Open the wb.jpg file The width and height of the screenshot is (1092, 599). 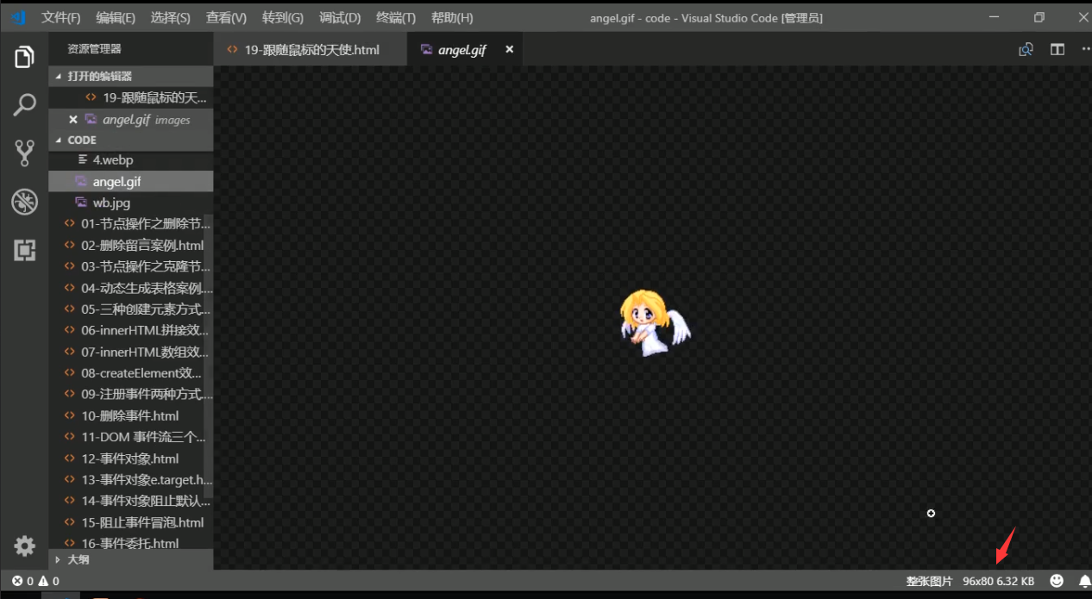pyautogui.click(x=131, y=203)
